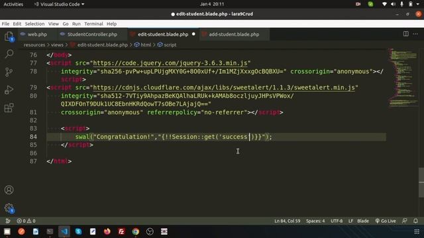Screen dimensions: 424x238
Task: Expand the views breadcrumb segment
Action: pyautogui.click(x=57, y=45)
